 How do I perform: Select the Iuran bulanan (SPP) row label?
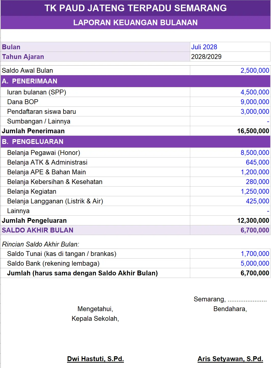coord(36,92)
